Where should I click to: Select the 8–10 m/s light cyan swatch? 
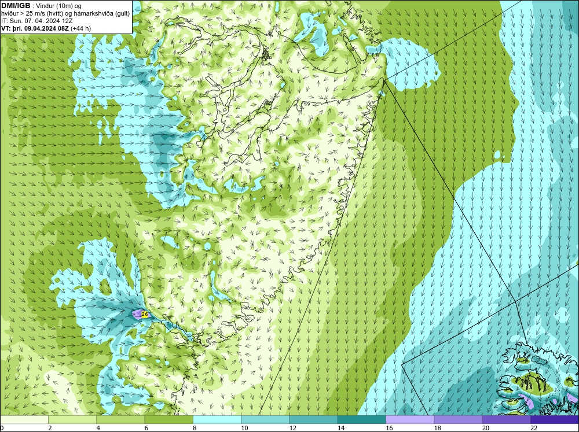[x=217, y=419]
